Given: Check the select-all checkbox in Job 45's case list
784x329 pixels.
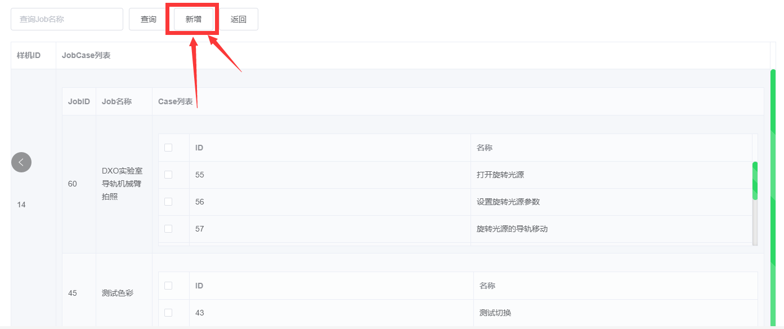Looking at the screenshot, I should [167, 285].
